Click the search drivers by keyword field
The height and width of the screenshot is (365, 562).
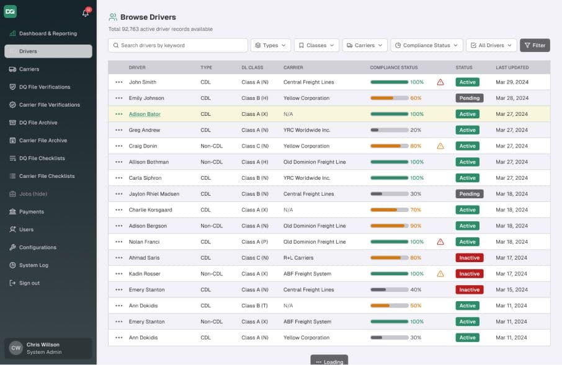(178, 45)
